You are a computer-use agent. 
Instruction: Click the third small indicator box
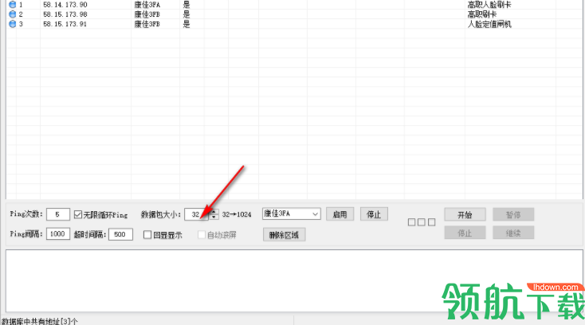(x=432, y=222)
